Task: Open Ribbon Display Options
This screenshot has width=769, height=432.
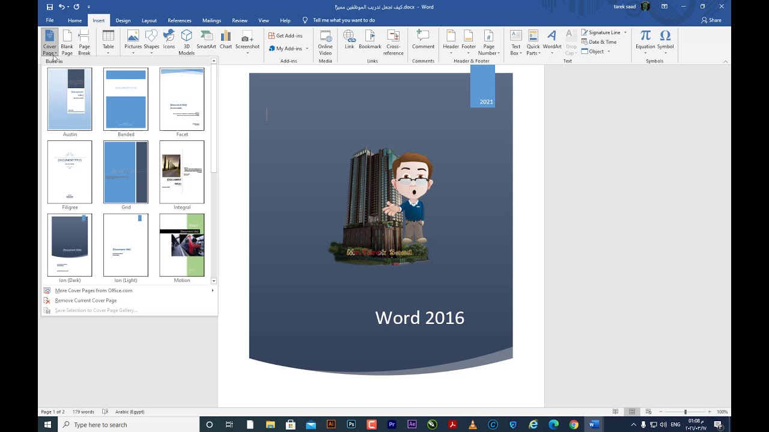Action: tap(664, 7)
